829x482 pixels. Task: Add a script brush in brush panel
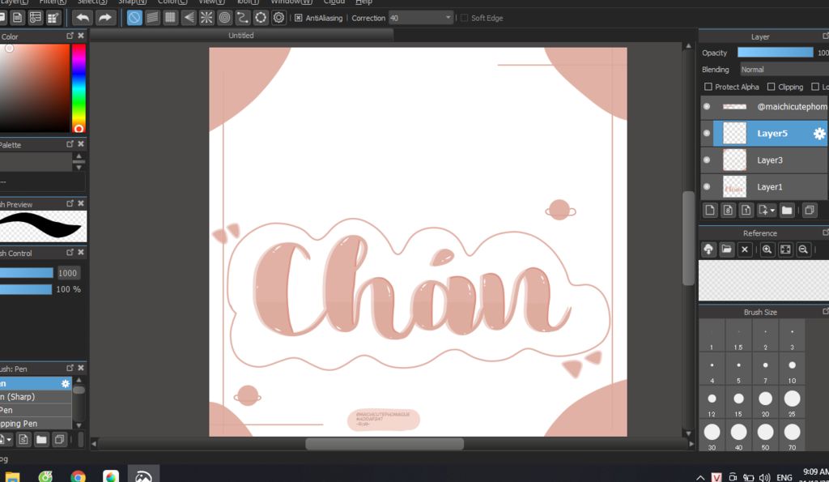tap(23, 439)
